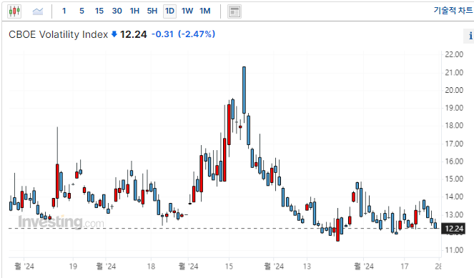This screenshot has height=278, width=474.
Task: Click the 22.00 price axis label
Action: 454,54
